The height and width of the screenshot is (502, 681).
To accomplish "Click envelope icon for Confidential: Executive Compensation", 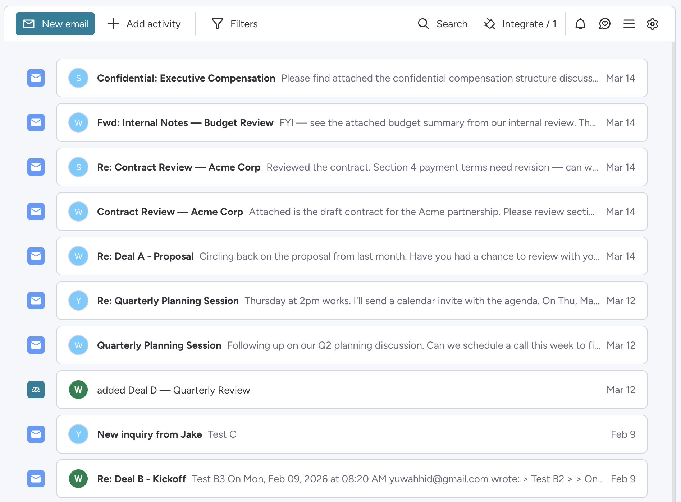I will [36, 78].
